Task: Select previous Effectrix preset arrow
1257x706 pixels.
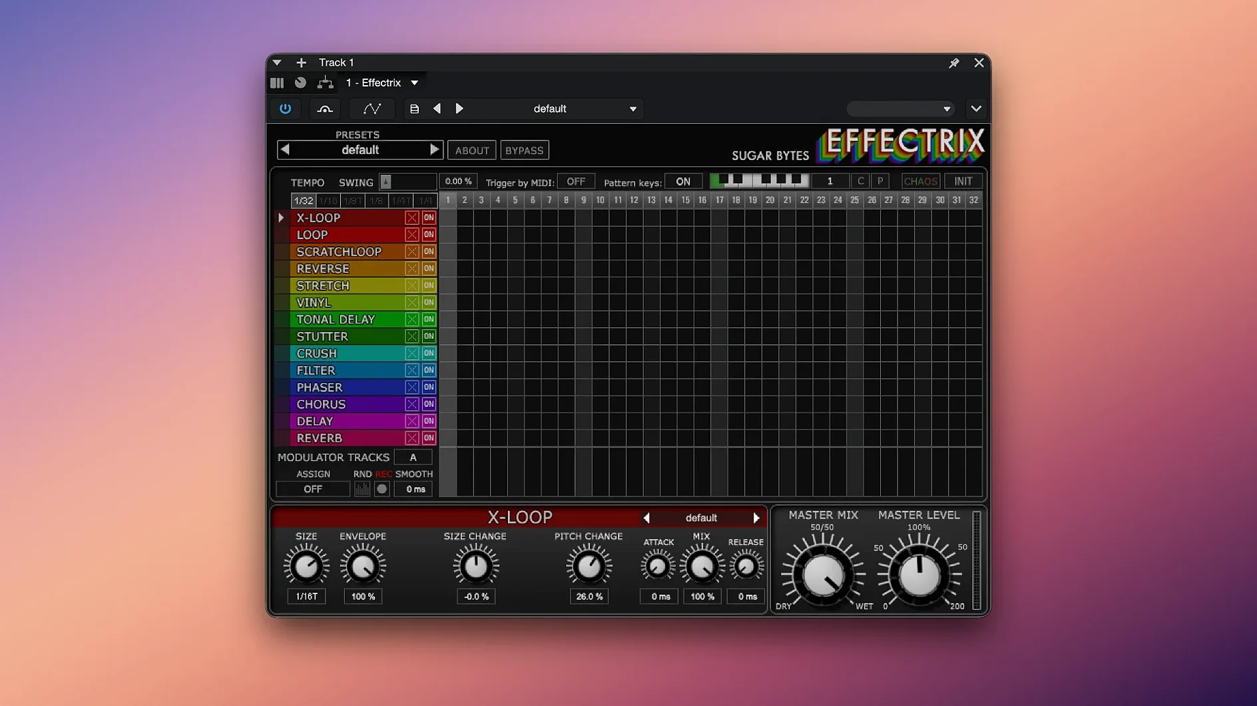Action: tap(285, 150)
